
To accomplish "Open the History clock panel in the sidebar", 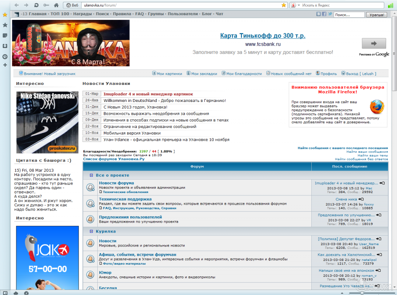I will 5,56.
